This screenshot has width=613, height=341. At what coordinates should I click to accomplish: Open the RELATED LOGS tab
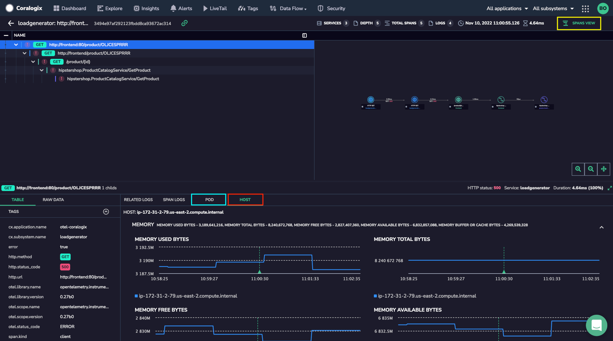[138, 199]
